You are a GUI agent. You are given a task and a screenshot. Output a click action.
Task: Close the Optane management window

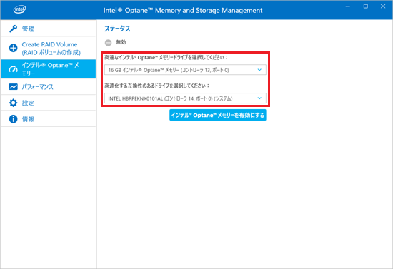383,6
